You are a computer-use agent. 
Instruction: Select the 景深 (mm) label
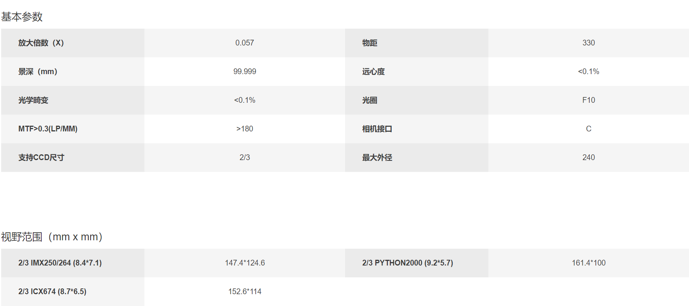pyautogui.click(x=38, y=71)
